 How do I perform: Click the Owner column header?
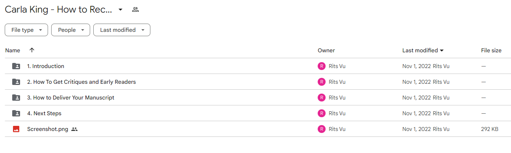click(326, 50)
